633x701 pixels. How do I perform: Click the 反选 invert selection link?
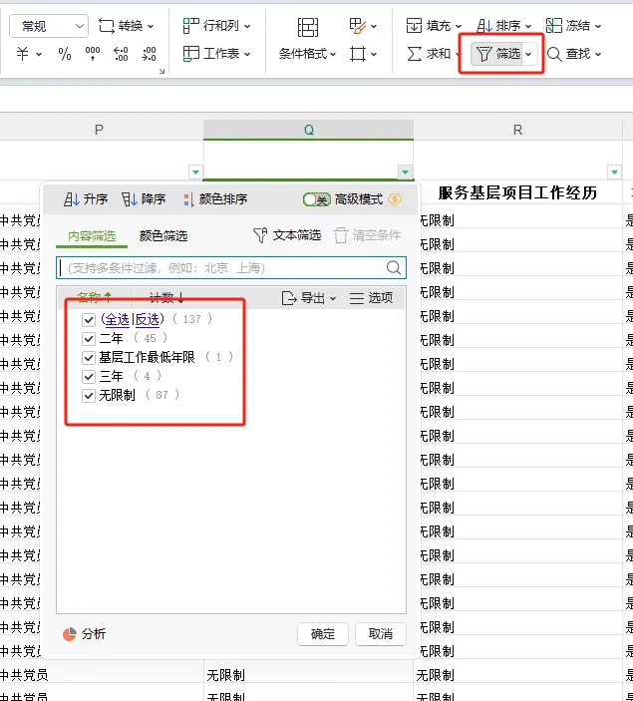point(148,319)
